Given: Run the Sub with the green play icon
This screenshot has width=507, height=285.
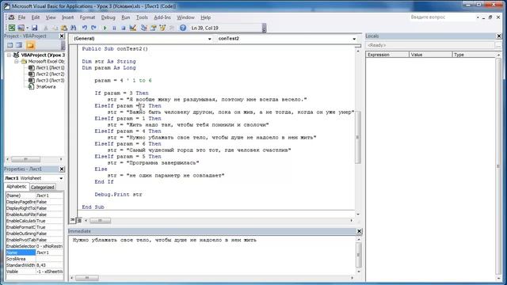Looking at the screenshot, I should point(105,28).
